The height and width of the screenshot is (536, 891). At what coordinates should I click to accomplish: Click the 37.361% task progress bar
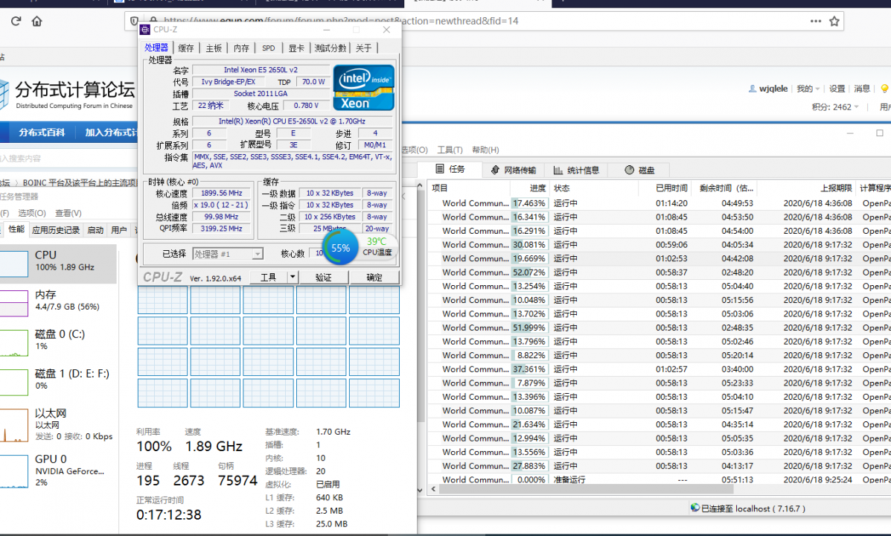click(x=529, y=369)
